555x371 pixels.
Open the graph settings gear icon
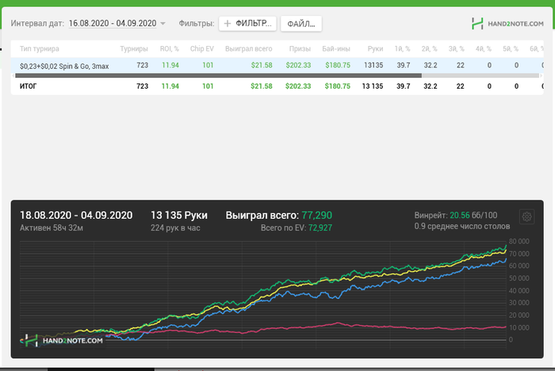tap(526, 216)
